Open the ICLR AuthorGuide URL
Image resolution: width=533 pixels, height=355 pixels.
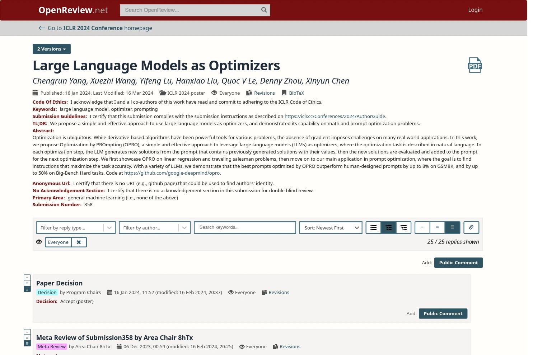point(335,116)
